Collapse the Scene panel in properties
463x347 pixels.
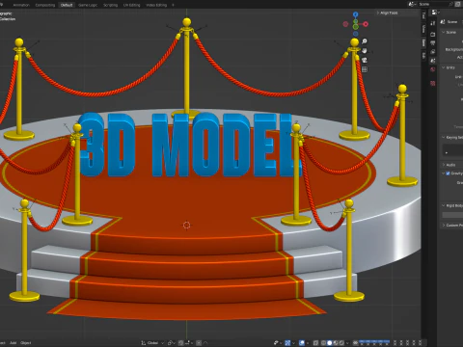(x=444, y=32)
